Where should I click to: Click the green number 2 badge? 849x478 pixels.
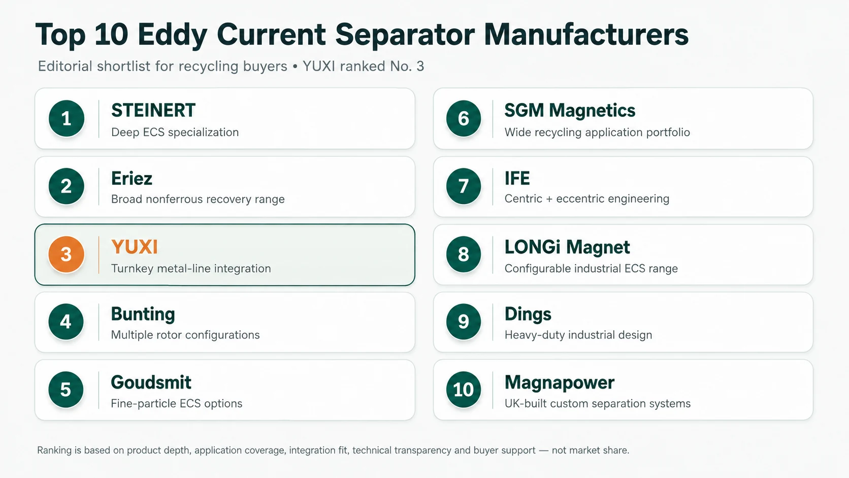click(x=66, y=186)
